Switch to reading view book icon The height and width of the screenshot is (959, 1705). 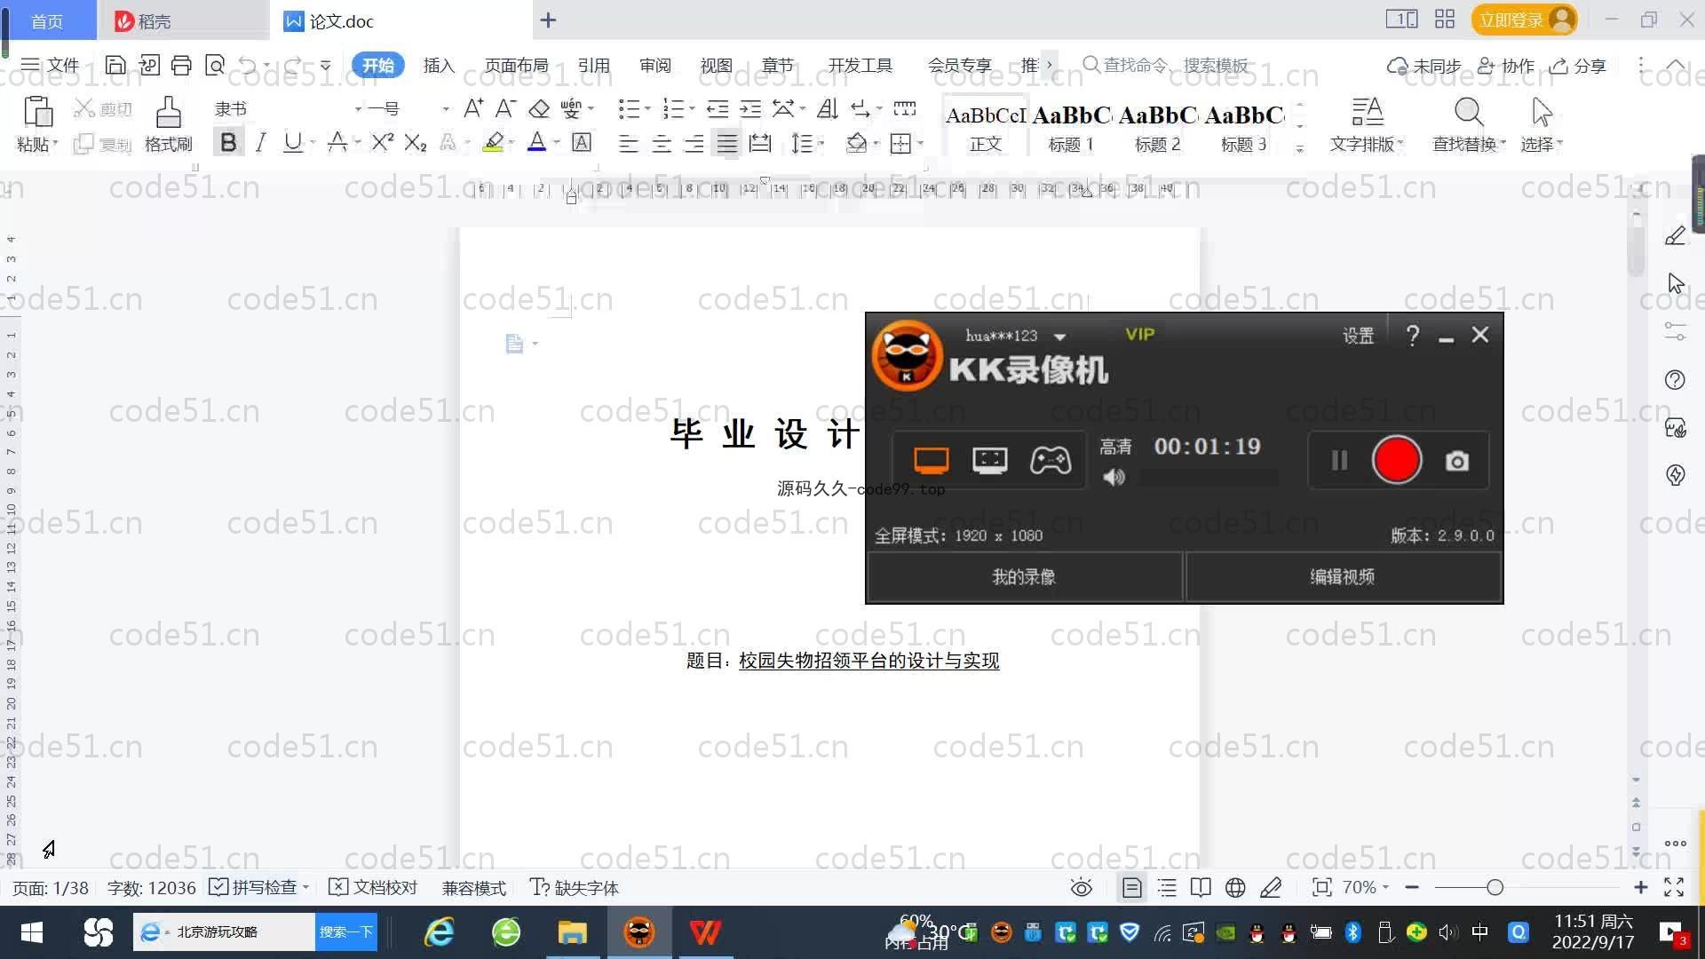pos(1201,888)
